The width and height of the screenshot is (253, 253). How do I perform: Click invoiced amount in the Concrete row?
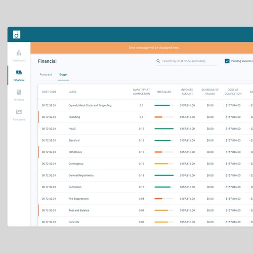187,222
